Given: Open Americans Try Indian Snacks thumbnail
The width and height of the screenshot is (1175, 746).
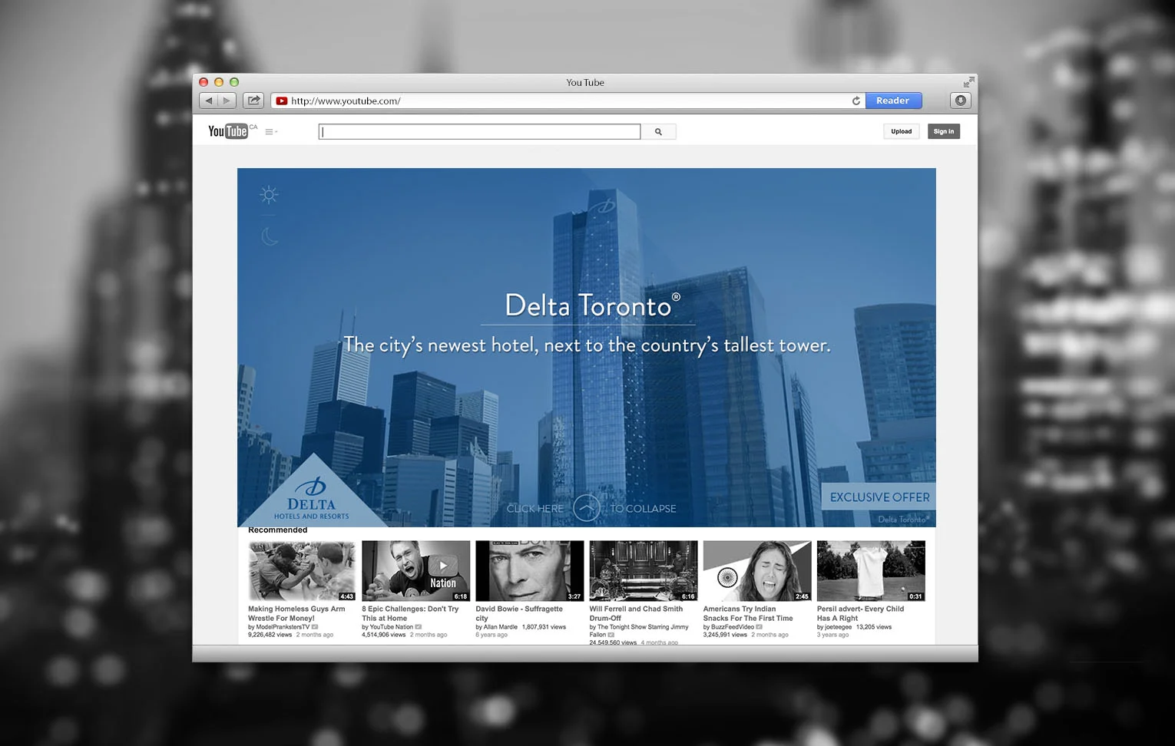Looking at the screenshot, I should coord(757,570).
